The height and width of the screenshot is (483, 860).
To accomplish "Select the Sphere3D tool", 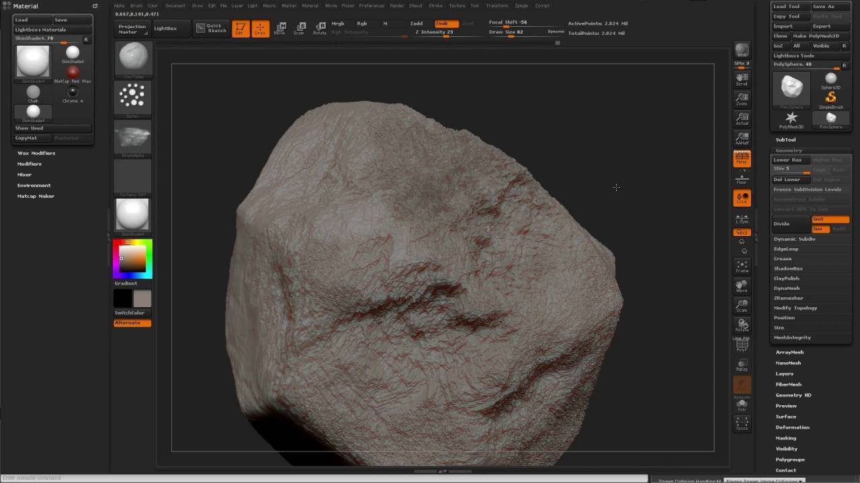I will point(830,80).
